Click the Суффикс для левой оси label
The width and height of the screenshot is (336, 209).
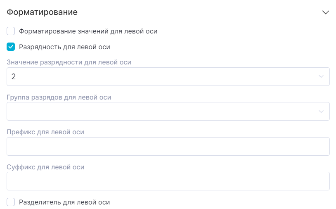[45, 167]
